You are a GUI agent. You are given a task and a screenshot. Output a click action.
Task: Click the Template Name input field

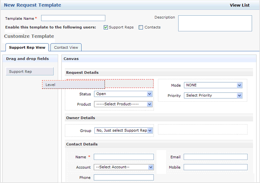click(73, 18)
